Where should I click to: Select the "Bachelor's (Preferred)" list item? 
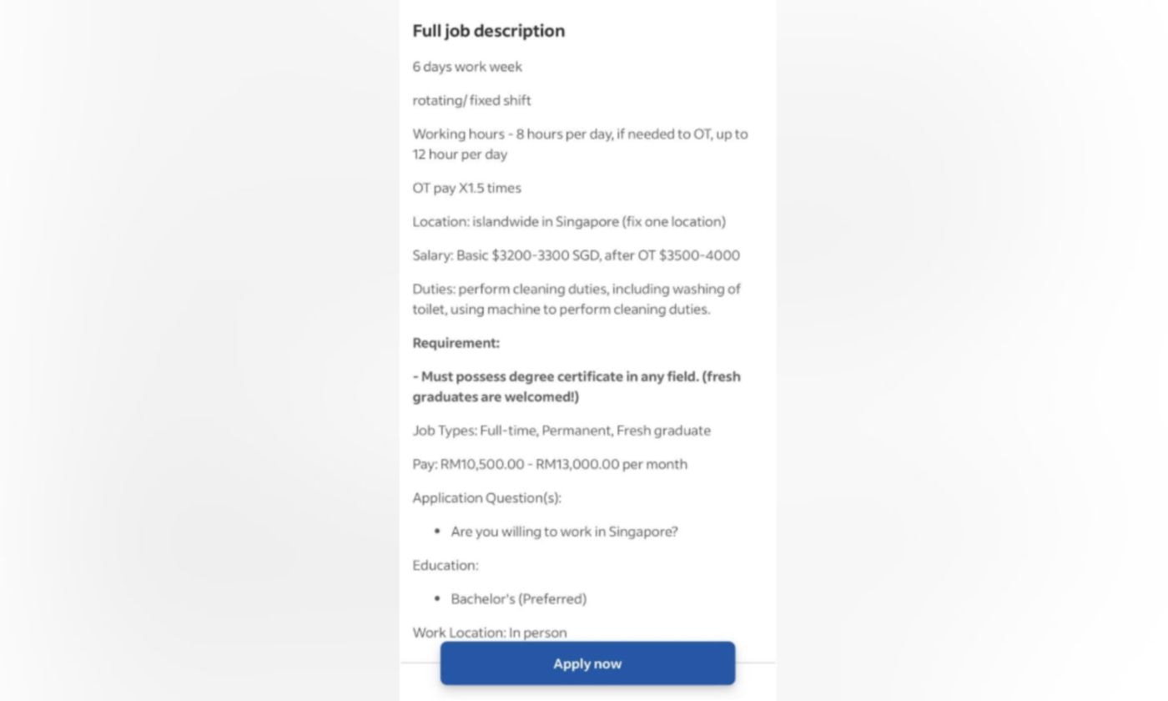coord(518,599)
